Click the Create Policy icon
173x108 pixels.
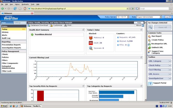click(x=149, y=40)
